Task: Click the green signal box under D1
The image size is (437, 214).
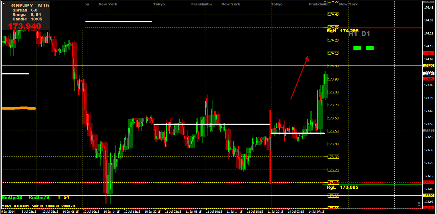Action: click(x=370, y=48)
